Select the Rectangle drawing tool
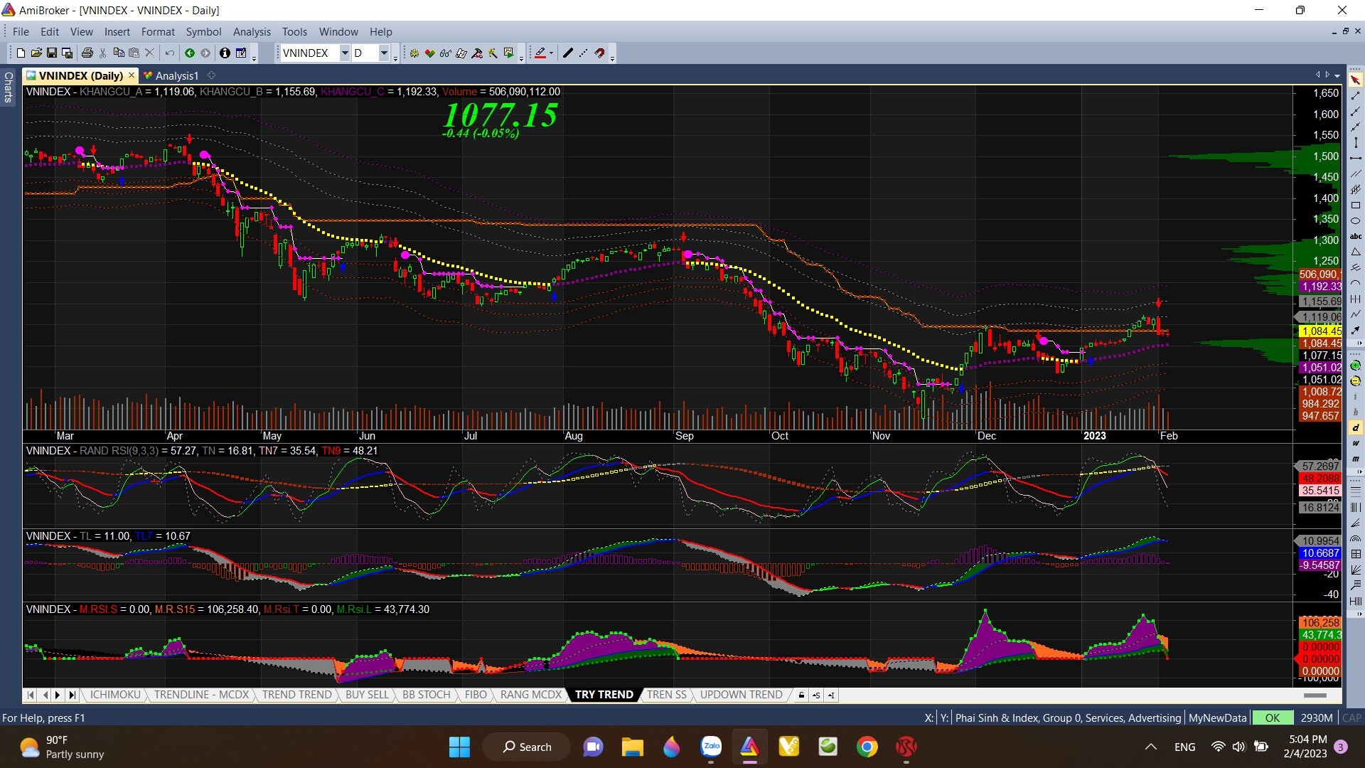 [x=1355, y=206]
